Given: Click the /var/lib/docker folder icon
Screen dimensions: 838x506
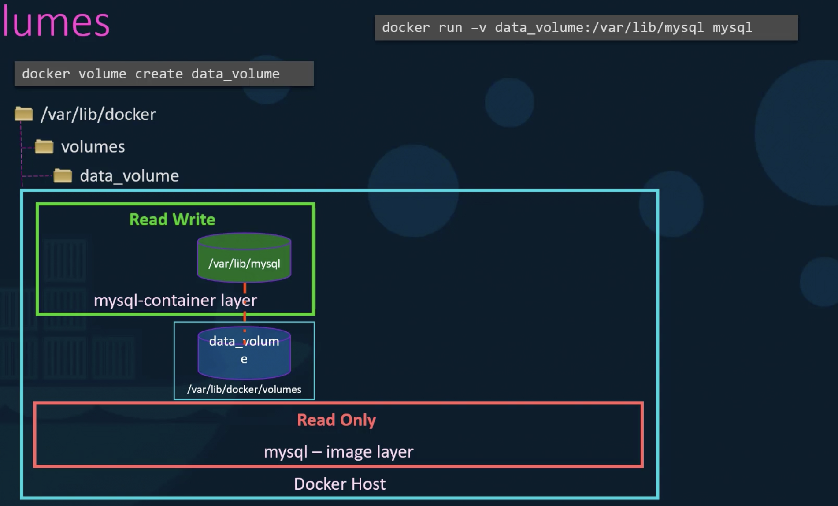Looking at the screenshot, I should 24,114.
